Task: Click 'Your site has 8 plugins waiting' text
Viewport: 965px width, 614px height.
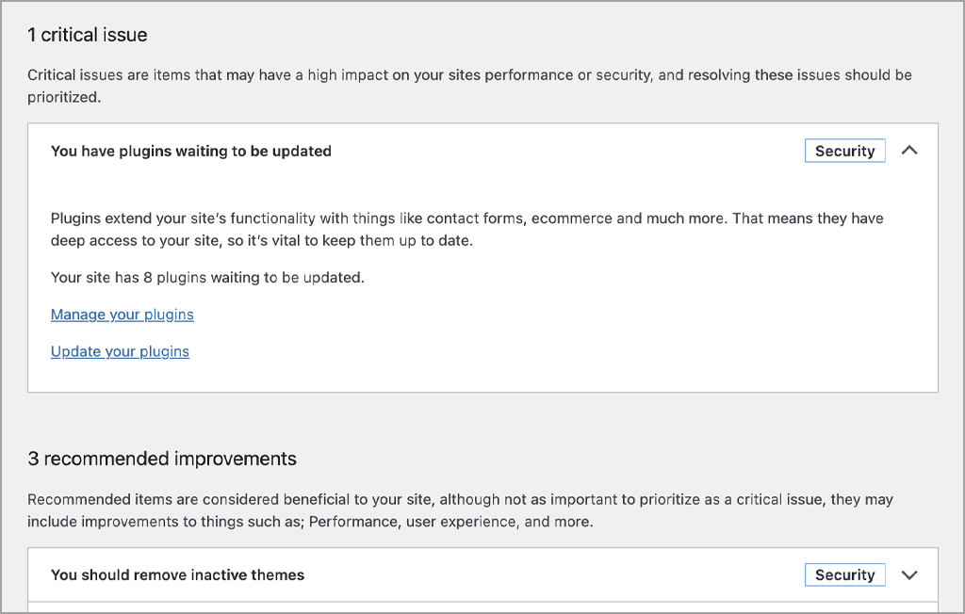Action: (207, 278)
